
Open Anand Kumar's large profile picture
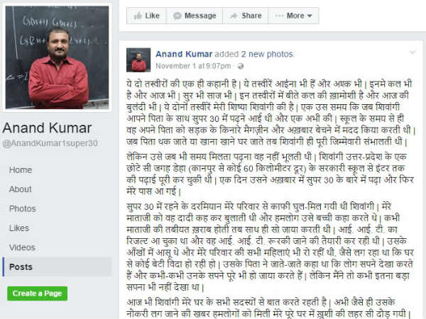click(57, 57)
